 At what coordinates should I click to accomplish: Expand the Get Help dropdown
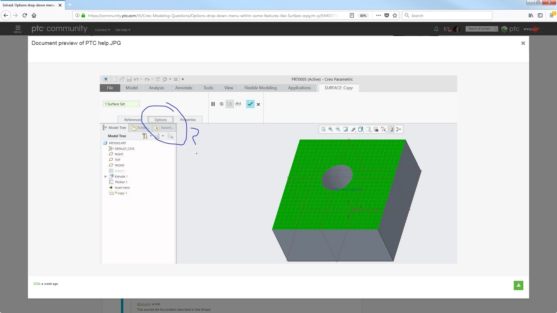tap(123, 30)
